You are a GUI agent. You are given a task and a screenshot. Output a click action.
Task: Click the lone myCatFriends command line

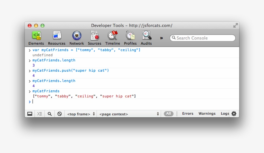coord(46,91)
